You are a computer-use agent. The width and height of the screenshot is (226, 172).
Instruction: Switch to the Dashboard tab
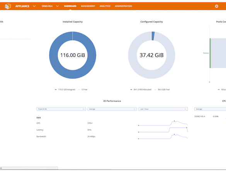coord(70,6)
